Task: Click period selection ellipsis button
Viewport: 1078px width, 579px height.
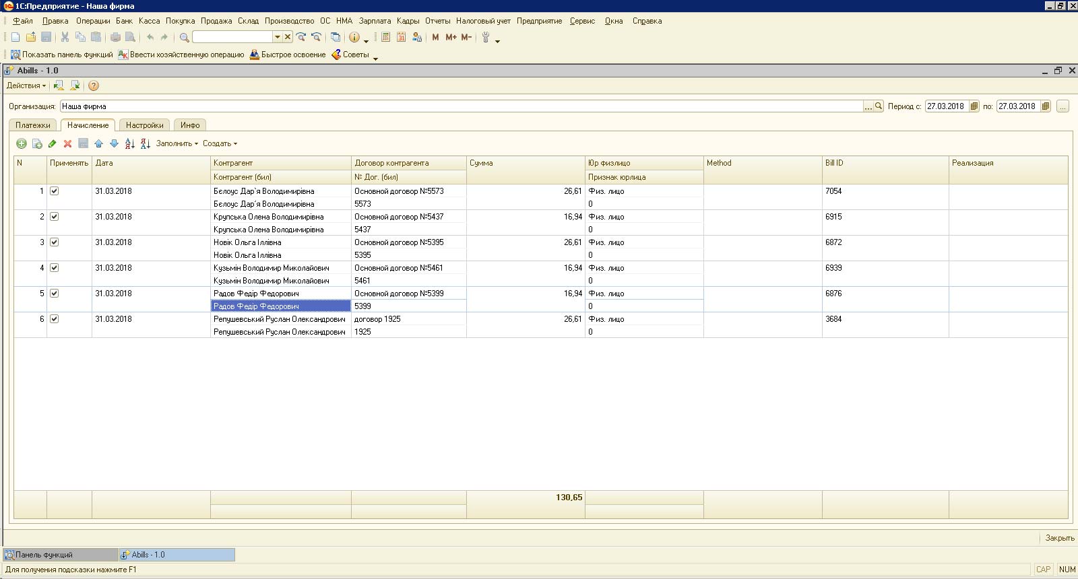Action: 1063,106
